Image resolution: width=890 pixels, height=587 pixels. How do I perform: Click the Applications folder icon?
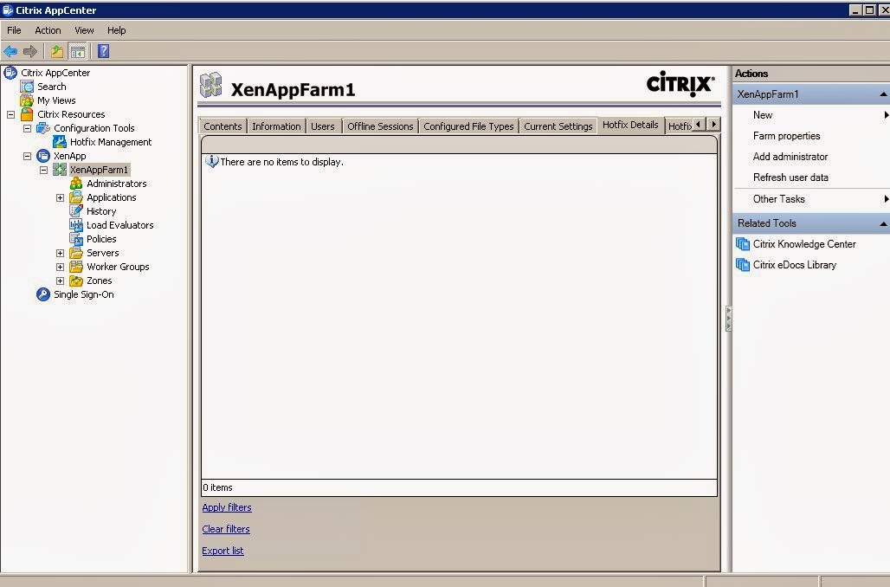pos(76,197)
